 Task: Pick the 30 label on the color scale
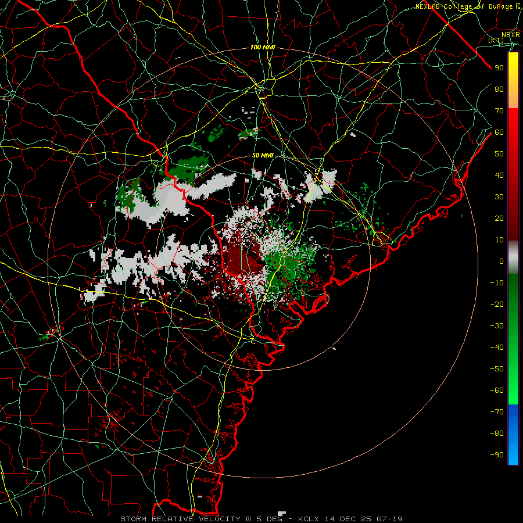(x=499, y=197)
